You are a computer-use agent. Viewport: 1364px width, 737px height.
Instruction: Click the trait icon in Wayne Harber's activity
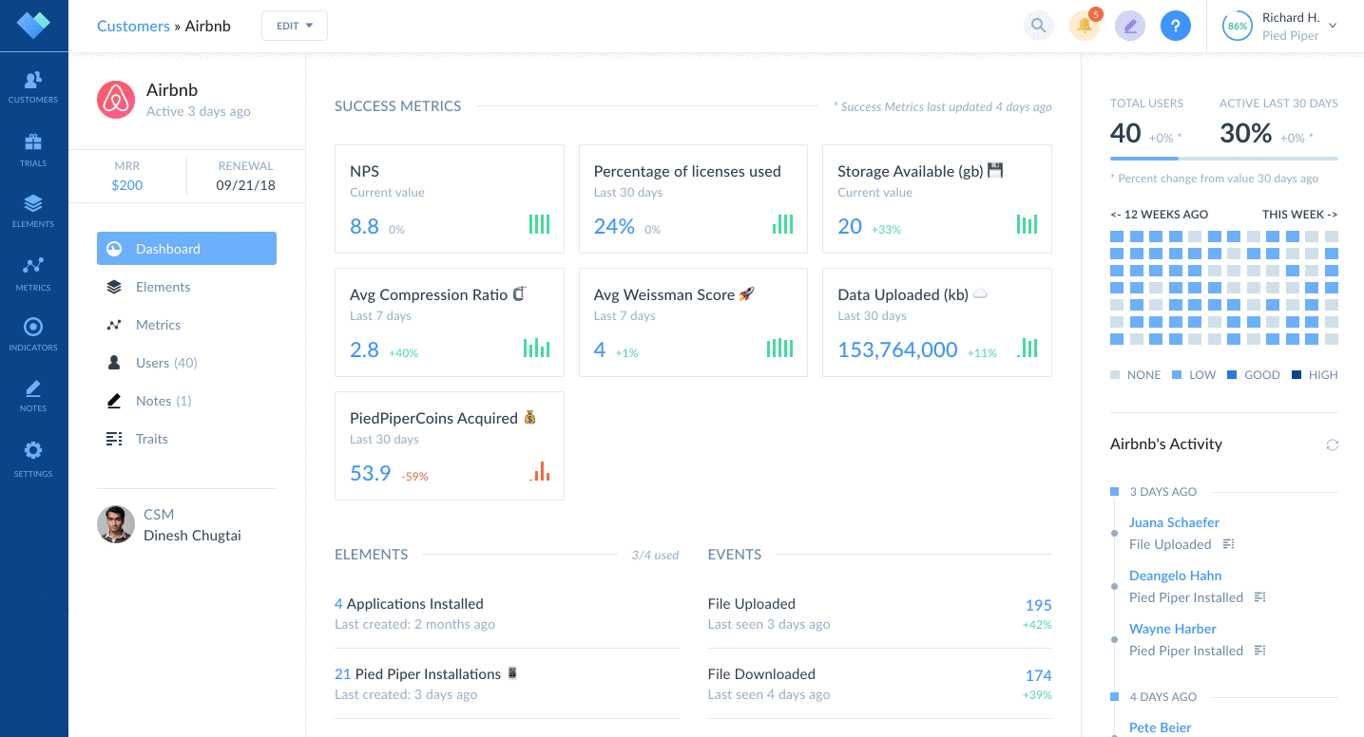pos(1260,651)
